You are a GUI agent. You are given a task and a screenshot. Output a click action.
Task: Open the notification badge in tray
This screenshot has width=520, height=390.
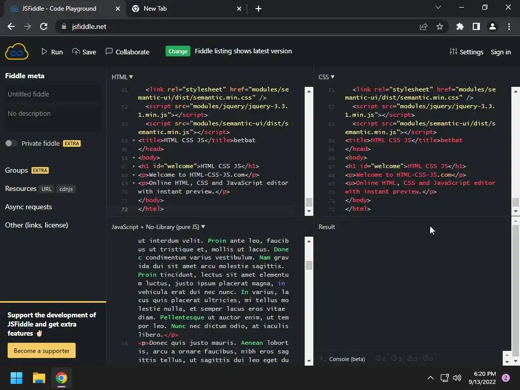506,378
